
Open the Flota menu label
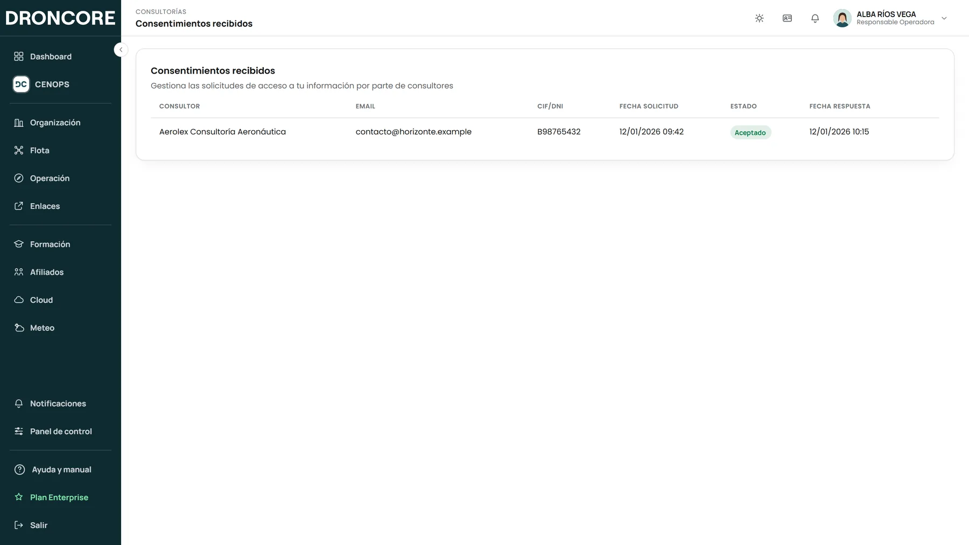(40, 150)
